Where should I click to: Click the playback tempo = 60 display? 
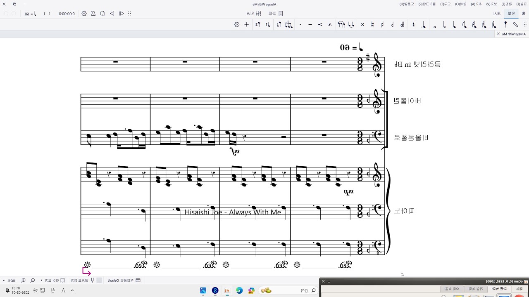click(30, 14)
